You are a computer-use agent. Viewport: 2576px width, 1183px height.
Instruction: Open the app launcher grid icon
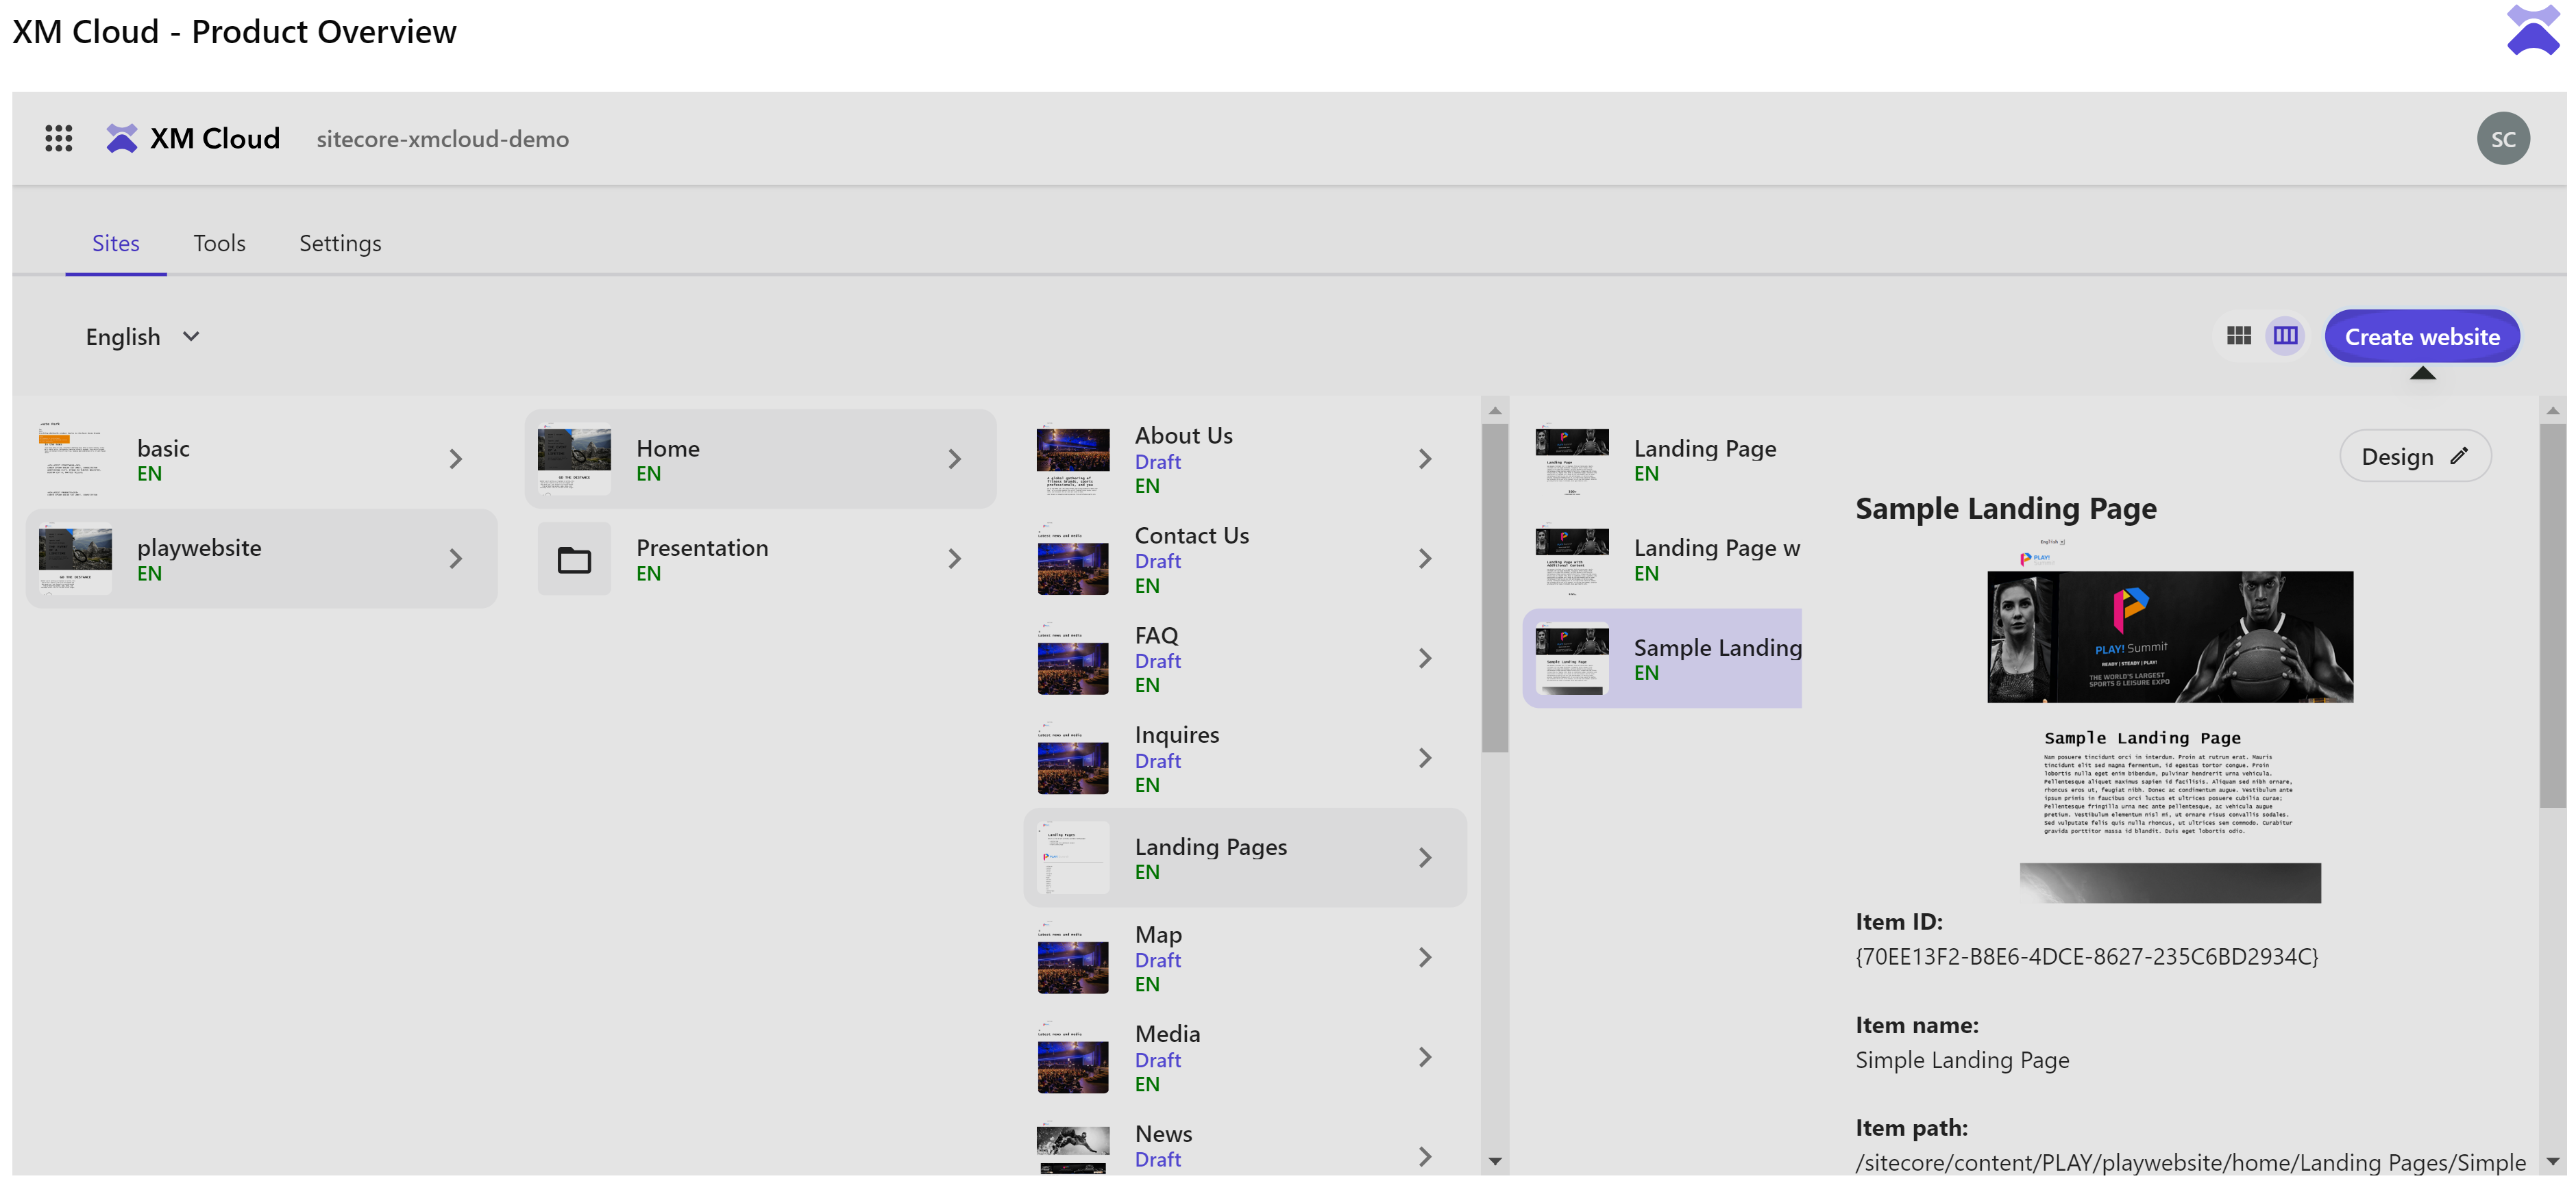pos(58,138)
